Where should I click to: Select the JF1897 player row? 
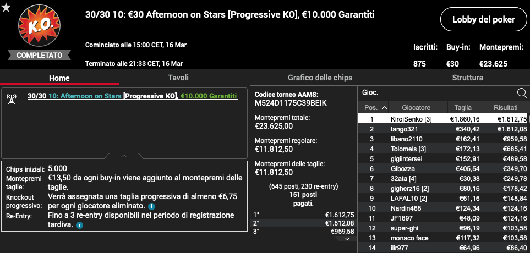(x=443, y=218)
